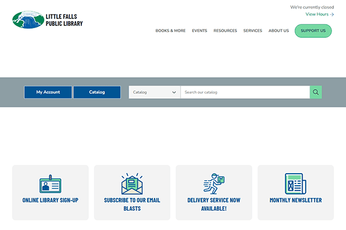346x230 pixels.
Task: Click the library card sign-up icon
Action: (x=50, y=184)
